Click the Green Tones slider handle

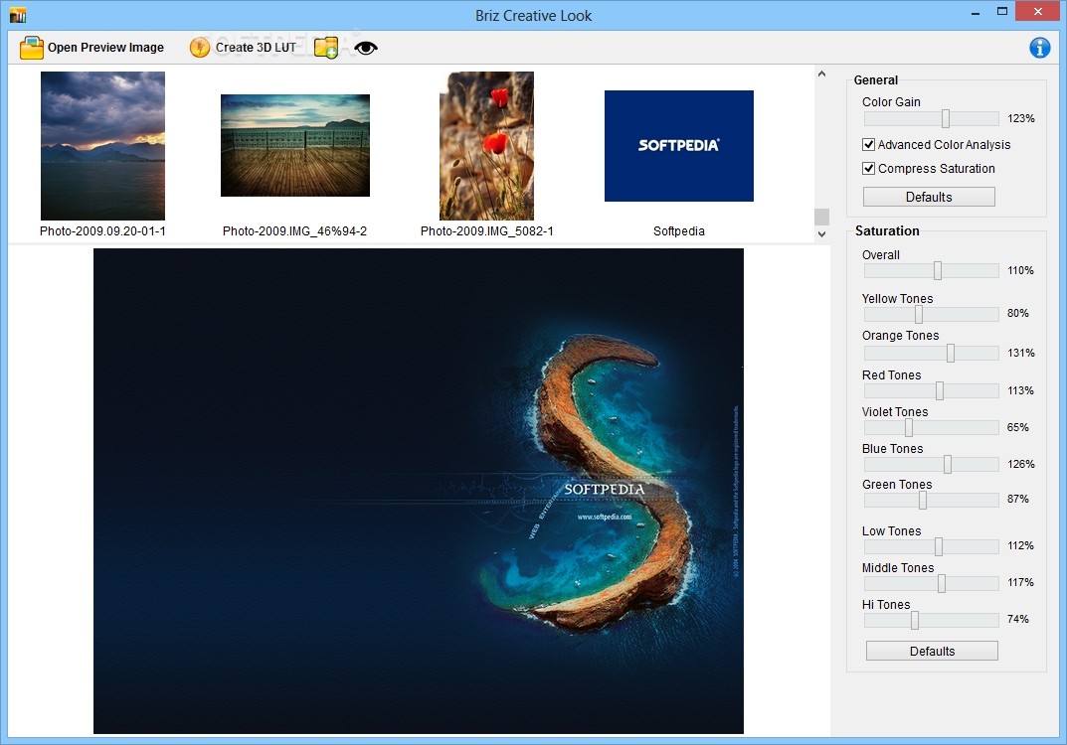click(x=922, y=501)
